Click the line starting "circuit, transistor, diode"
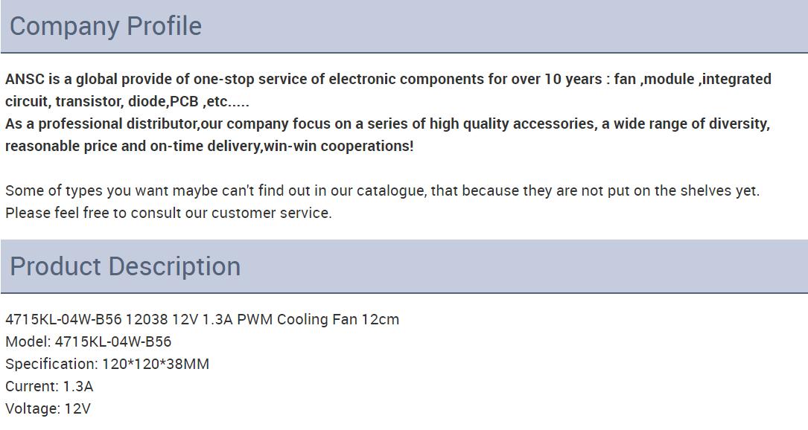Image resolution: width=808 pixels, height=430 pixels. (x=127, y=101)
